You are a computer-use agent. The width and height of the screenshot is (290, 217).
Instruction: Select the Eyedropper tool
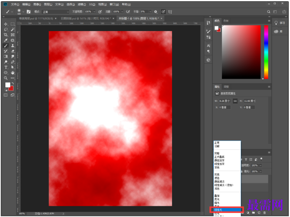6,40
